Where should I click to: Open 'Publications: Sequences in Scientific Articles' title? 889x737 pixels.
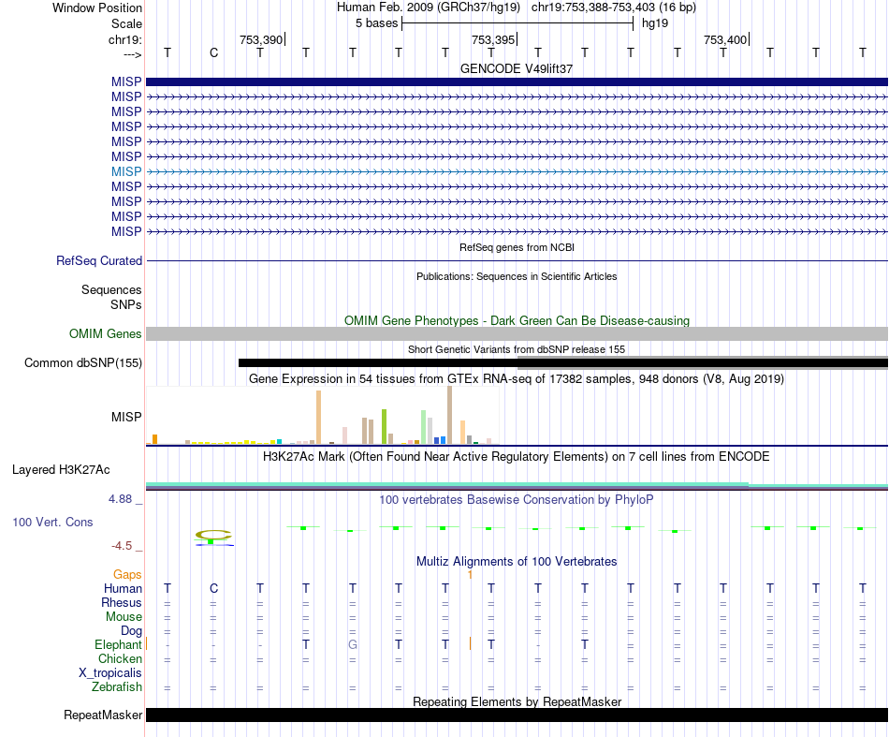click(x=517, y=276)
